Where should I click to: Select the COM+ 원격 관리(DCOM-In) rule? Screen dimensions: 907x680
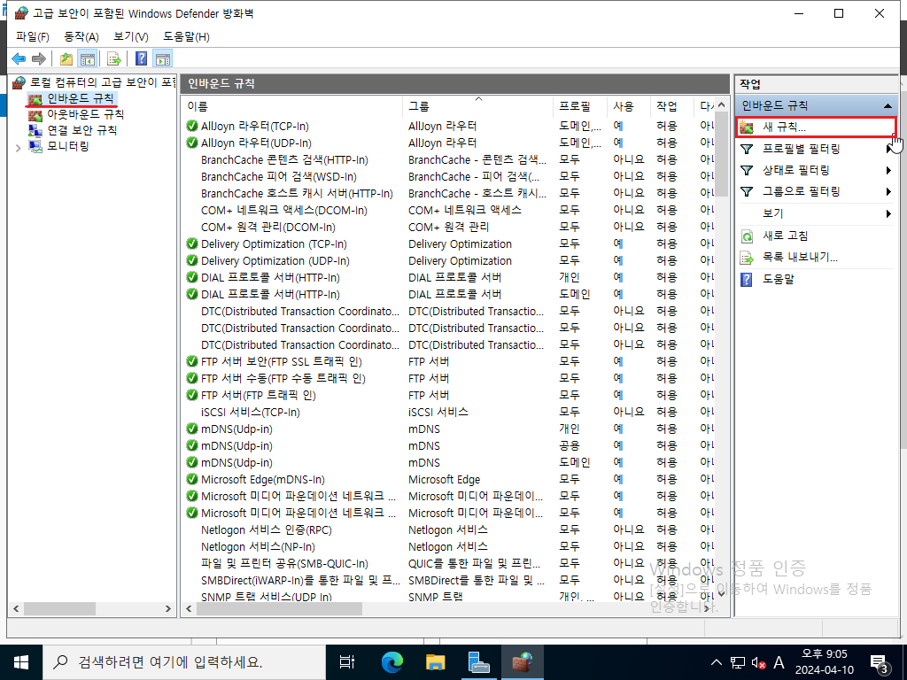click(x=268, y=228)
